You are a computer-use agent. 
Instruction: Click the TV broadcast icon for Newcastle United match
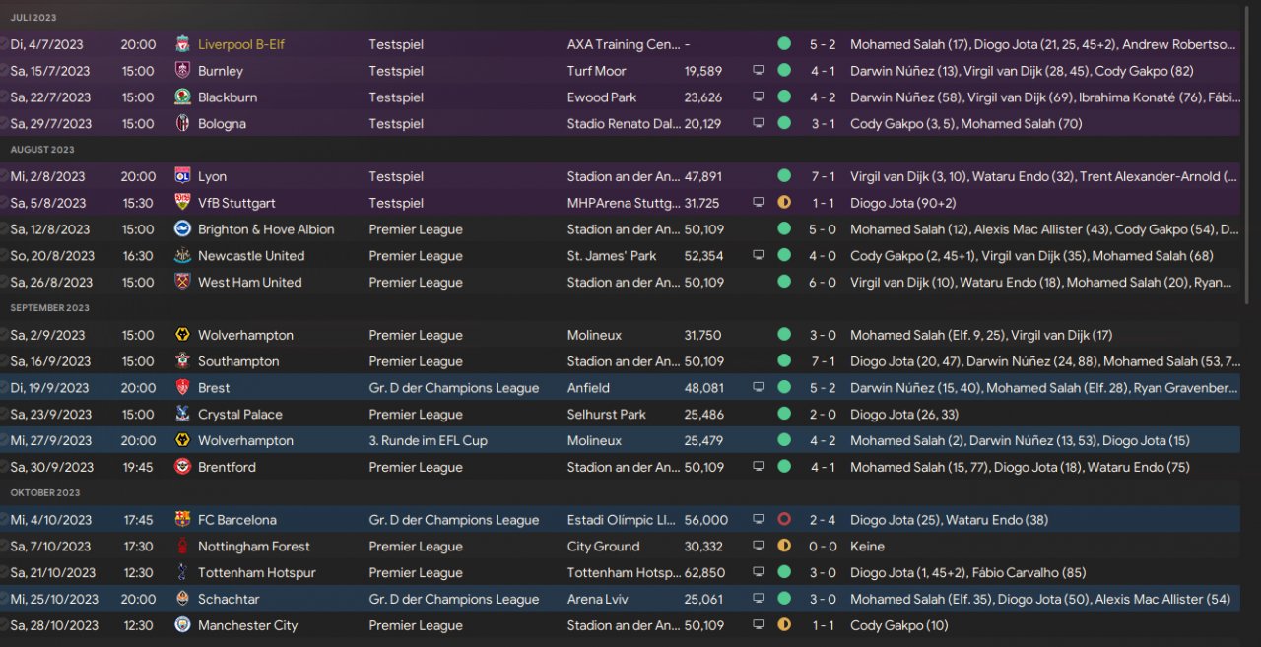tap(759, 255)
